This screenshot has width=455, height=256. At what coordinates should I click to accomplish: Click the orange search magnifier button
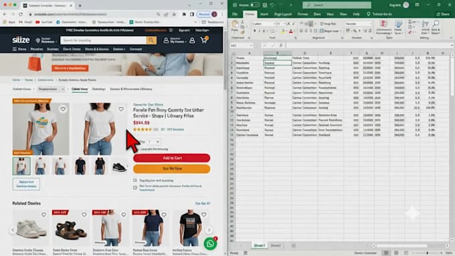pos(151,40)
